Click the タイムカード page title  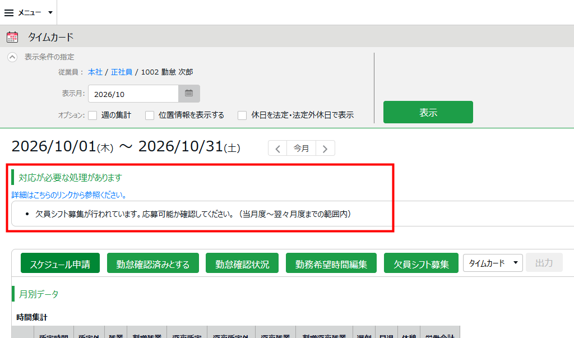[50, 37]
